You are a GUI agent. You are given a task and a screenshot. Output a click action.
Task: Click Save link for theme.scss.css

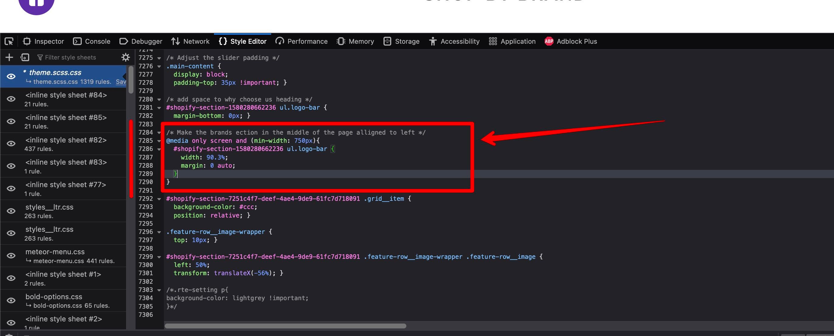(121, 82)
